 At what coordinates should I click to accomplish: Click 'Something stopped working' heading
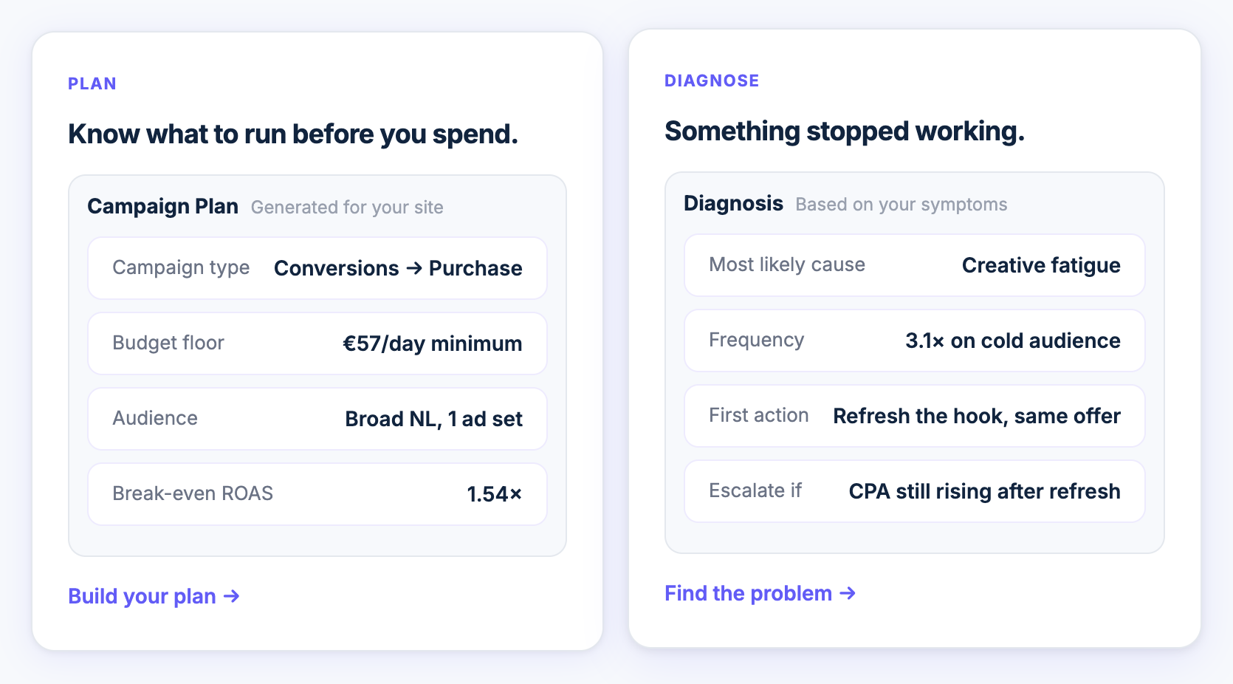point(845,131)
